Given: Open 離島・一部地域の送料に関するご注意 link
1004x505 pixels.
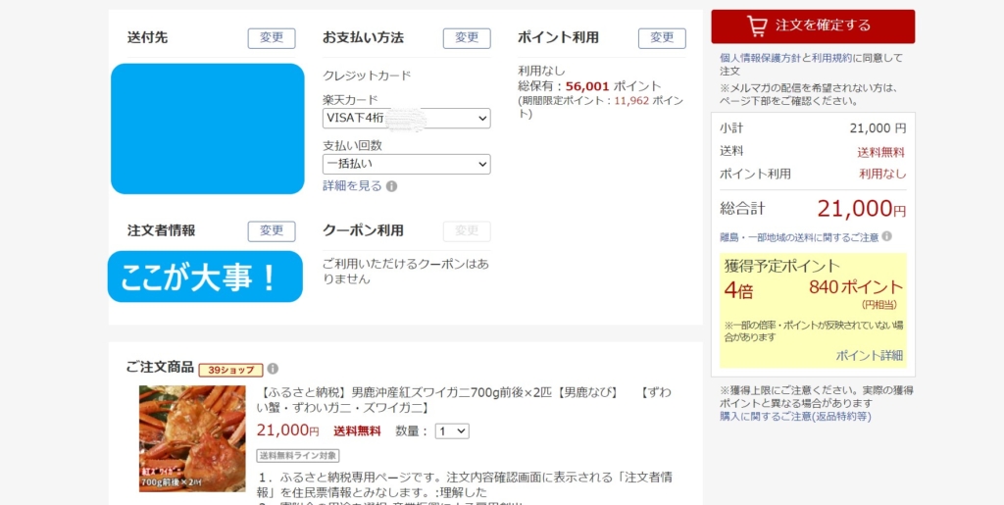Looking at the screenshot, I should click(799, 237).
